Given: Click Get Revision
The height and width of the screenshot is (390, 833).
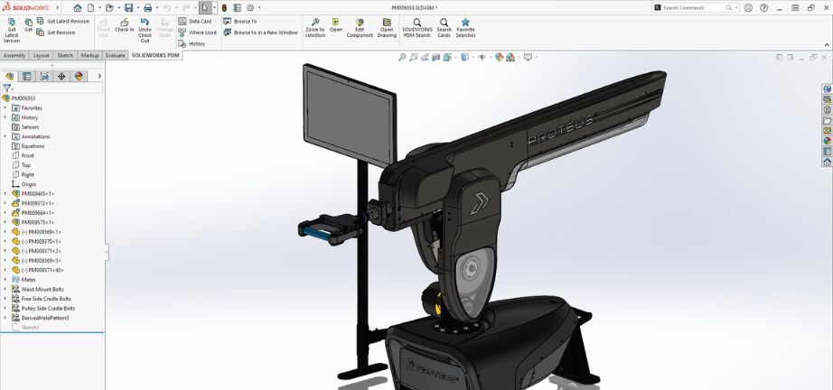Looking at the screenshot, I should [56, 32].
